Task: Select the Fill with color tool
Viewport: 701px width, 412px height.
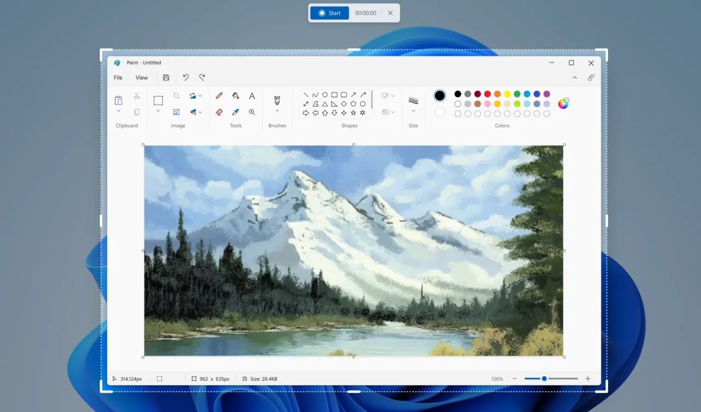Action: (235, 96)
